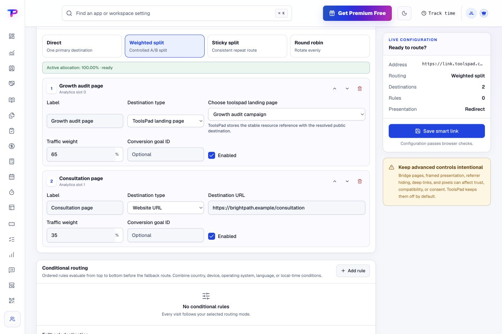Select the Sticky split routing tab
The image size is (502, 334).
[247, 46]
